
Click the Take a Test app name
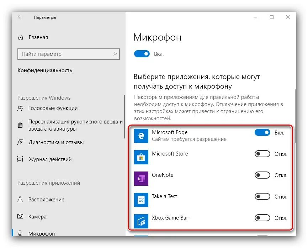(164, 196)
